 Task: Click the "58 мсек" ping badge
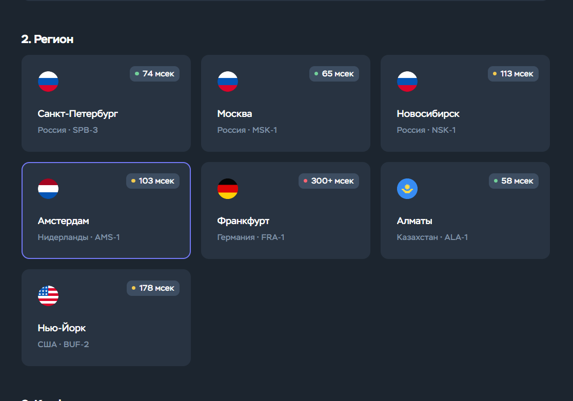click(x=513, y=181)
